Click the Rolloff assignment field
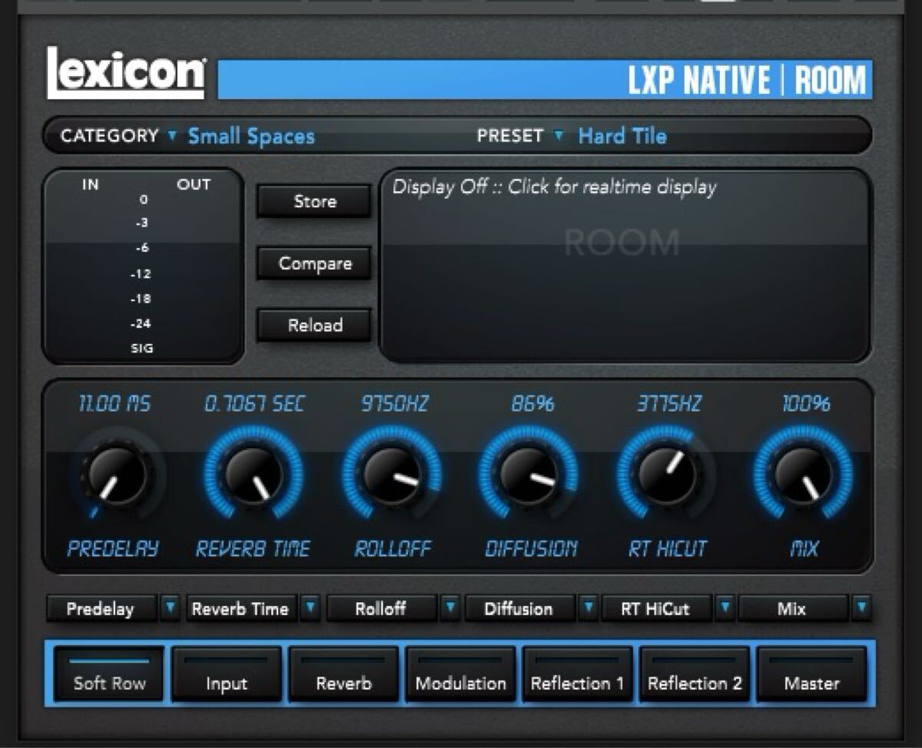This screenshot has height=748, width=922. (382, 608)
